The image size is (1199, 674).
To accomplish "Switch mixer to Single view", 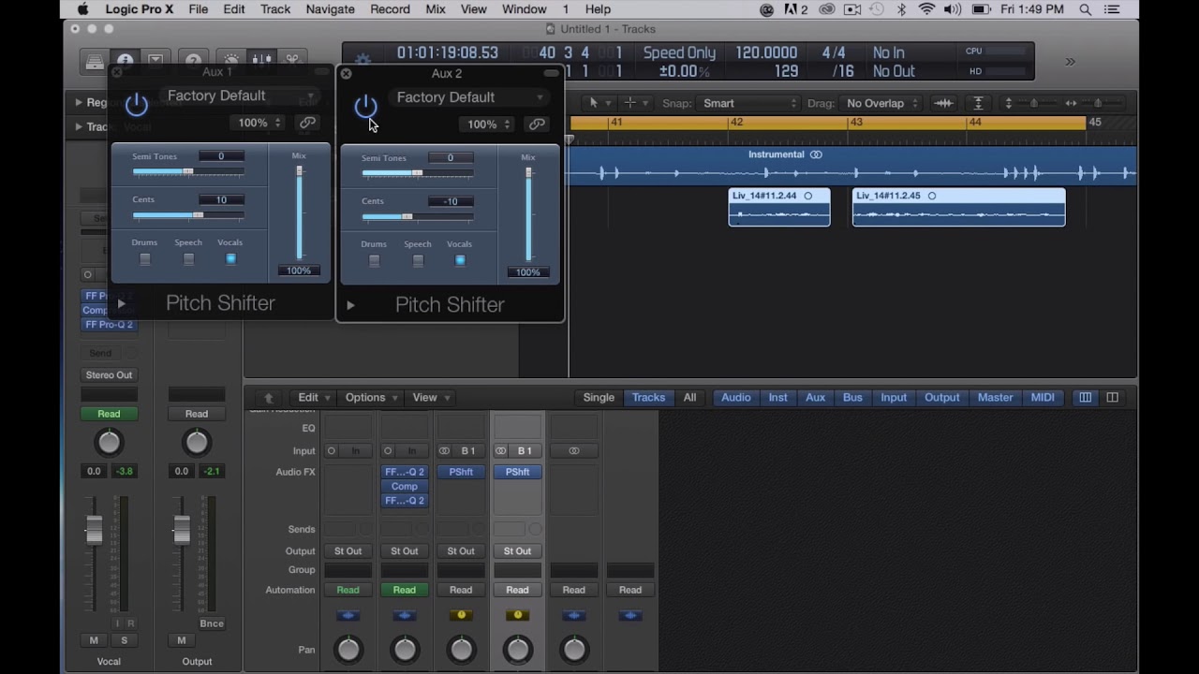I will tap(599, 398).
